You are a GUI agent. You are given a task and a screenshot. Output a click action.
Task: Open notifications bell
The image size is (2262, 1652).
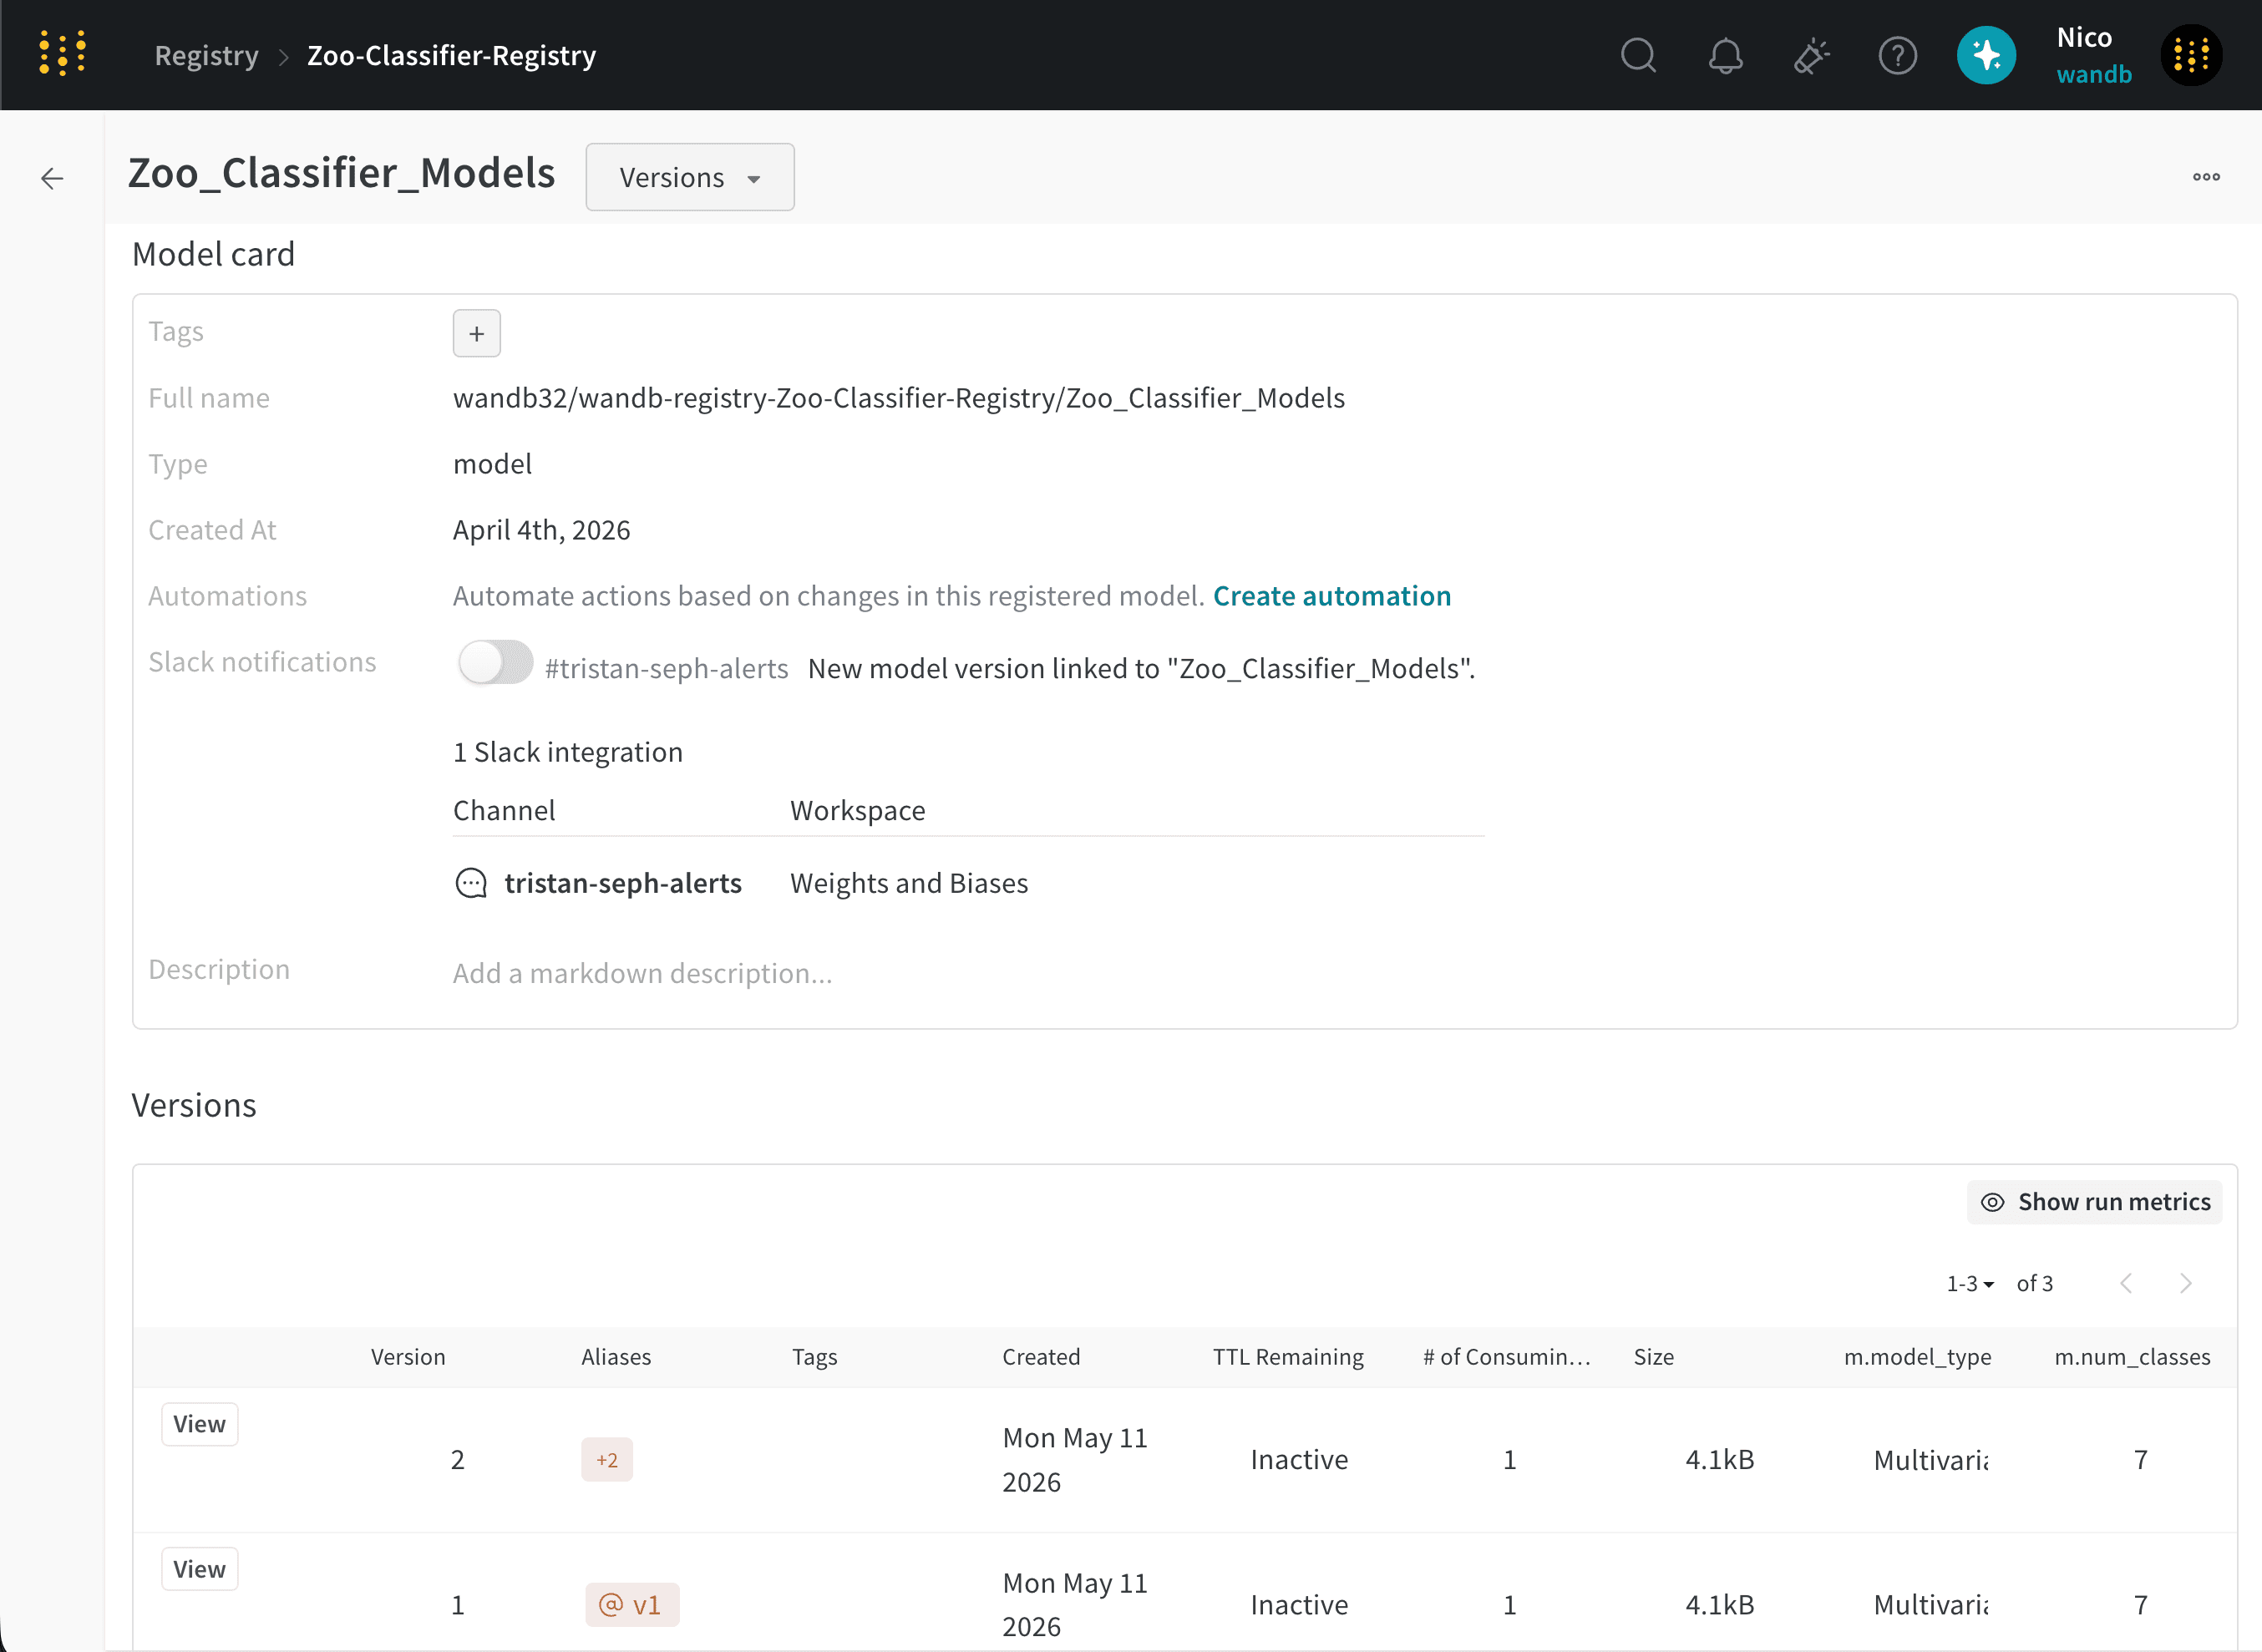tap(1725, 55)
